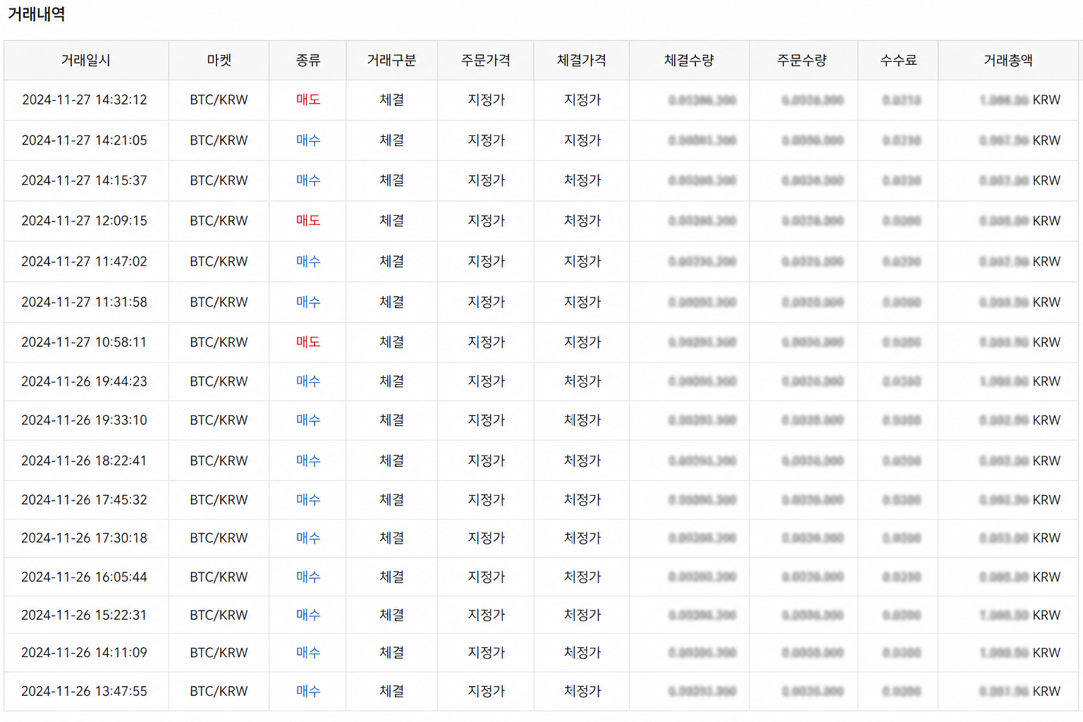Click 체결 in the 17:30:18 row
The height and width of the screenshot is (722, 1083).
click(x=392, y=538)
